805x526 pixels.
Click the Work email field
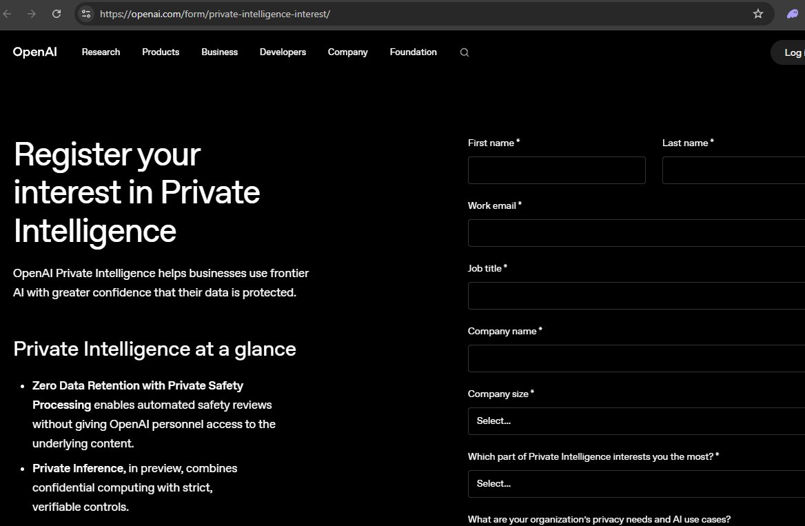(x=636, y=233)
